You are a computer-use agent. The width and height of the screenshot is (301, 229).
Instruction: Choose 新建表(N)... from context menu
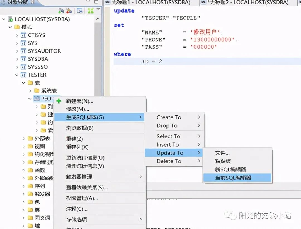99,101
